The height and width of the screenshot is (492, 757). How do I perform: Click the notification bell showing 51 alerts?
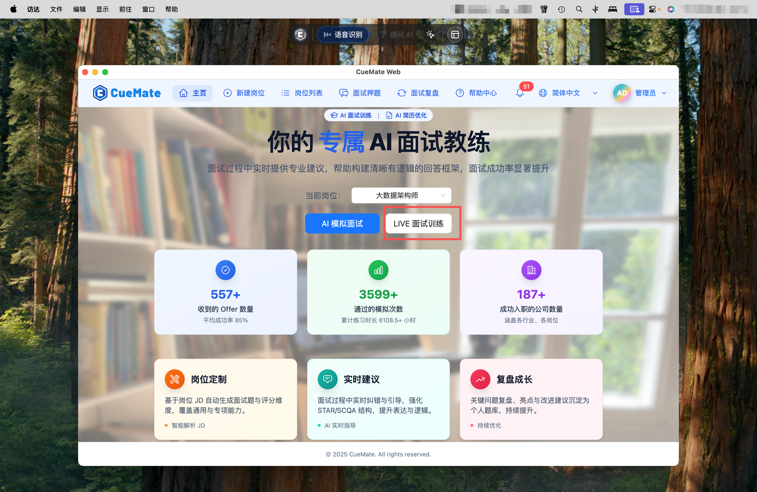(520, 93)
